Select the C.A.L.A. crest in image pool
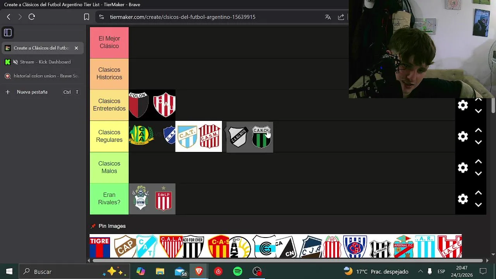This screenshot has width=496, height=279. tap(171, 246)
